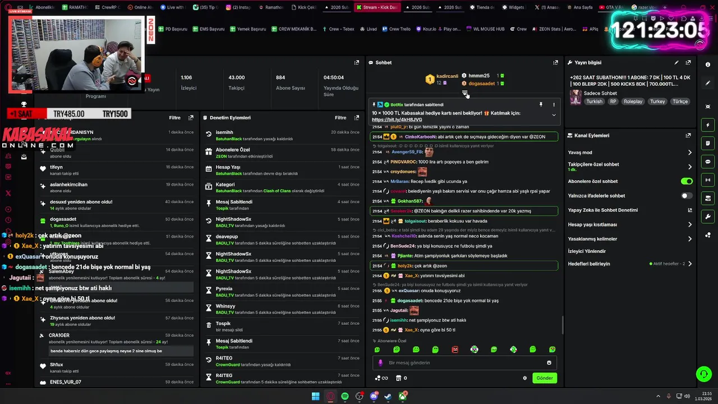Viewport: 718px width, 404px height.
Task: Open İzleyici Yönlendir option
Action: (x=587, y=251)
